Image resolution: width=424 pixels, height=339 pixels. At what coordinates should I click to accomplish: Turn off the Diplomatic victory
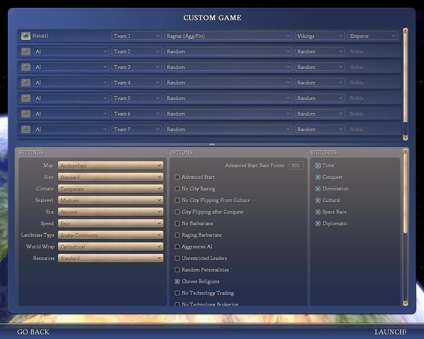[318, 224]
